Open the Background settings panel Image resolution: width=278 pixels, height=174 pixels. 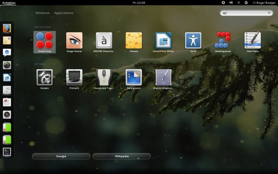click(x=134, y=79)
